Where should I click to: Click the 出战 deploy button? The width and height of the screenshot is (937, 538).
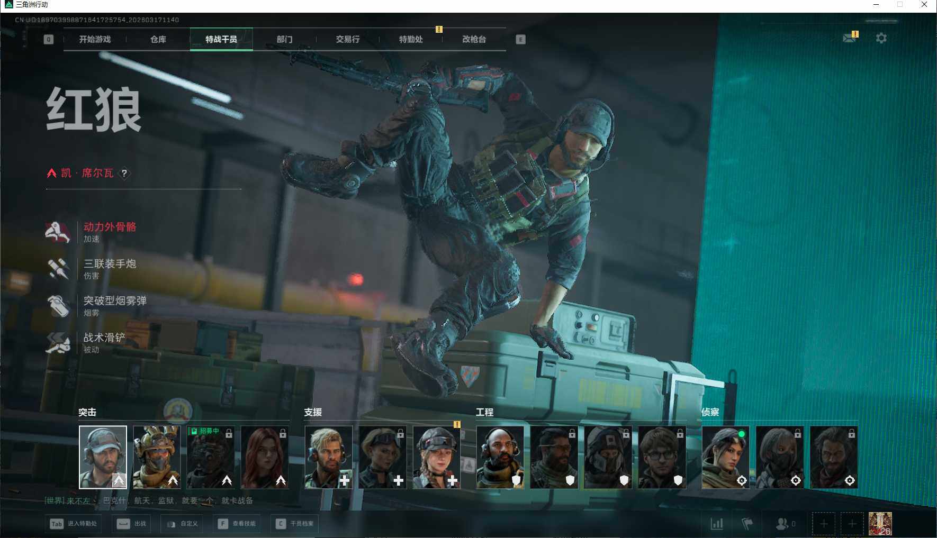pos(132,524)
